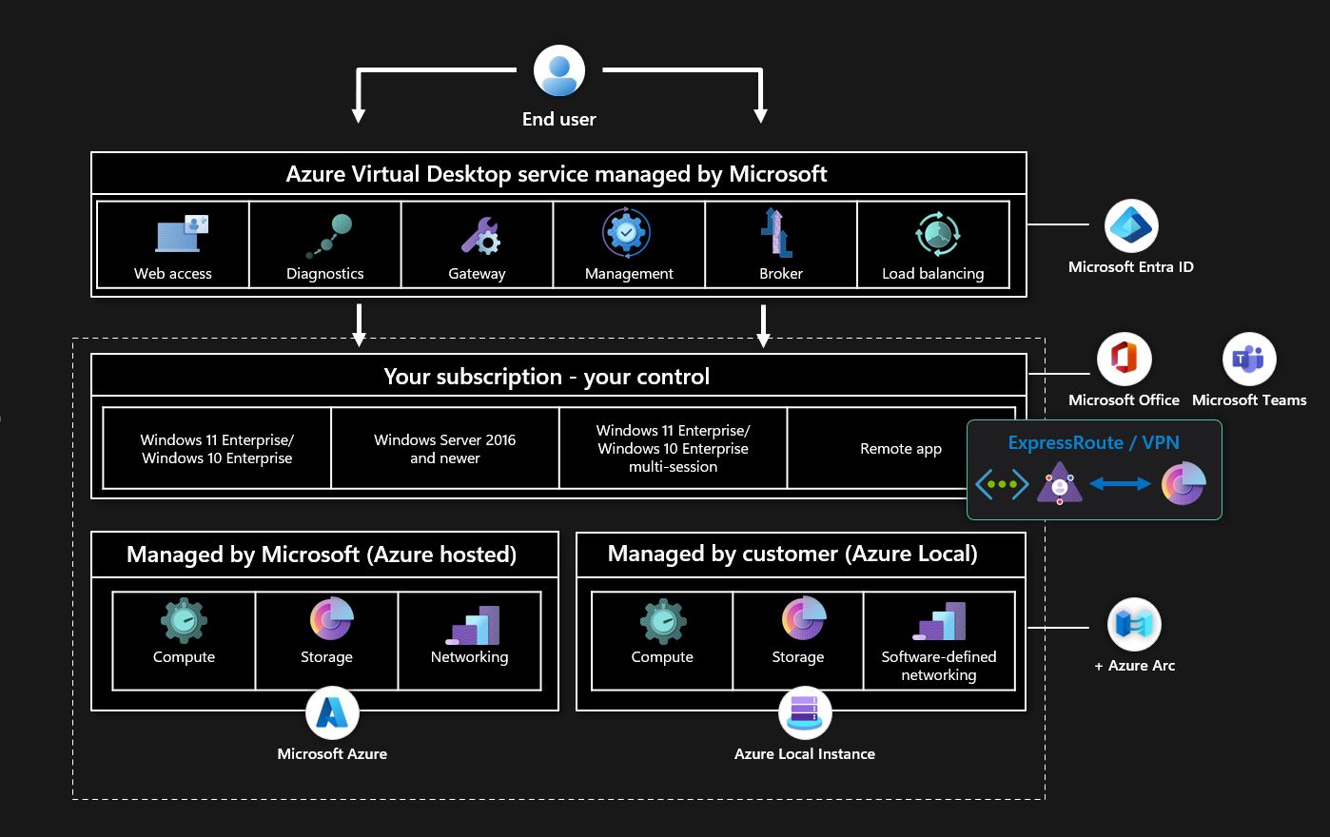Select the Microsoft Teams icon

(1248, 360)
